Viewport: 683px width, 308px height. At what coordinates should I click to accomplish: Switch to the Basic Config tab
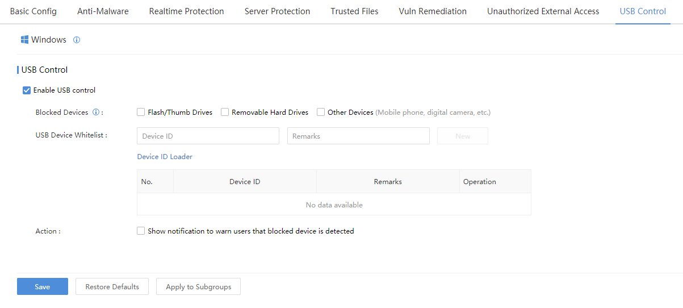pos(33,11)
